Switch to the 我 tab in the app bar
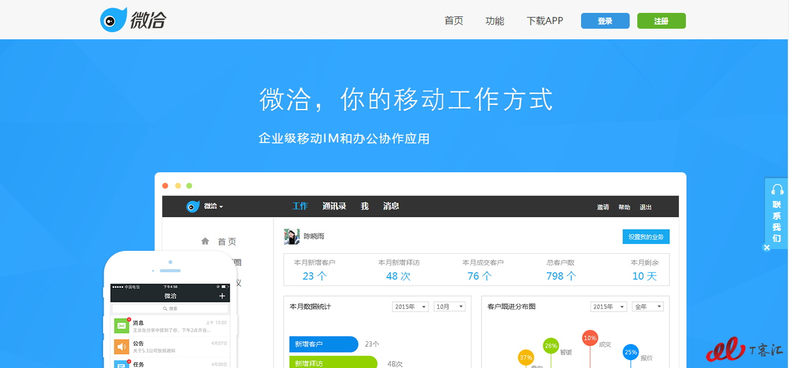 [x=364, y=206]
